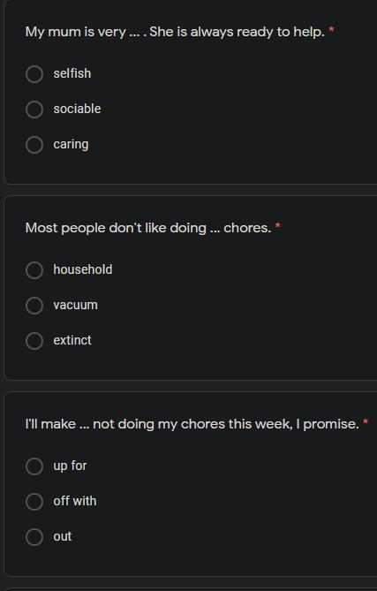Click the word label 'caring'

pyautogui.click(x=72, y=145)
